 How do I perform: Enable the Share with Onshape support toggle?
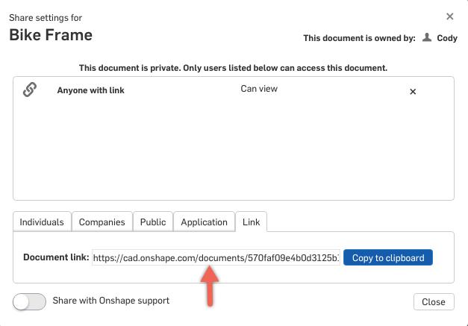tap(31, 301)
